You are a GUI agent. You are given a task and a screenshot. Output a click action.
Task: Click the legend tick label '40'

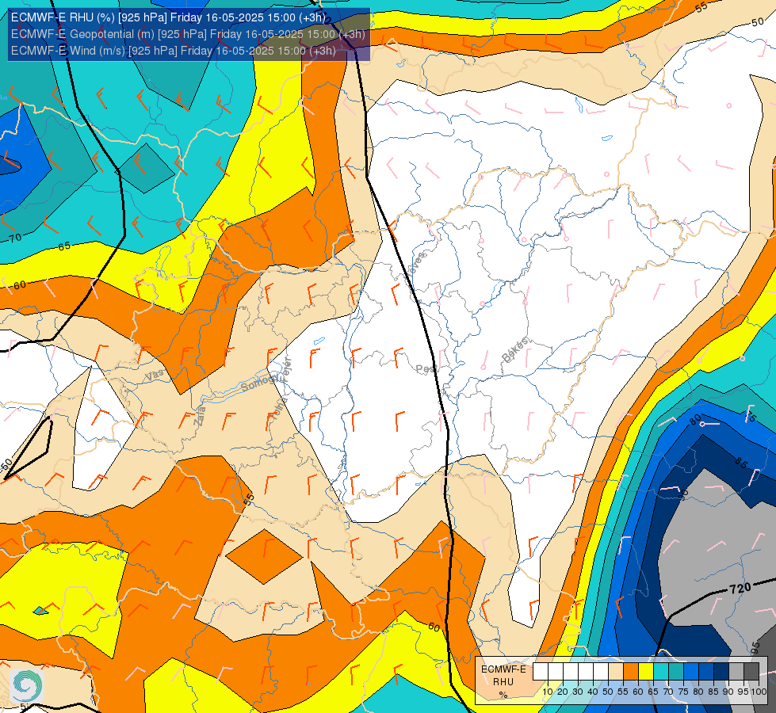tap(593, 692)
